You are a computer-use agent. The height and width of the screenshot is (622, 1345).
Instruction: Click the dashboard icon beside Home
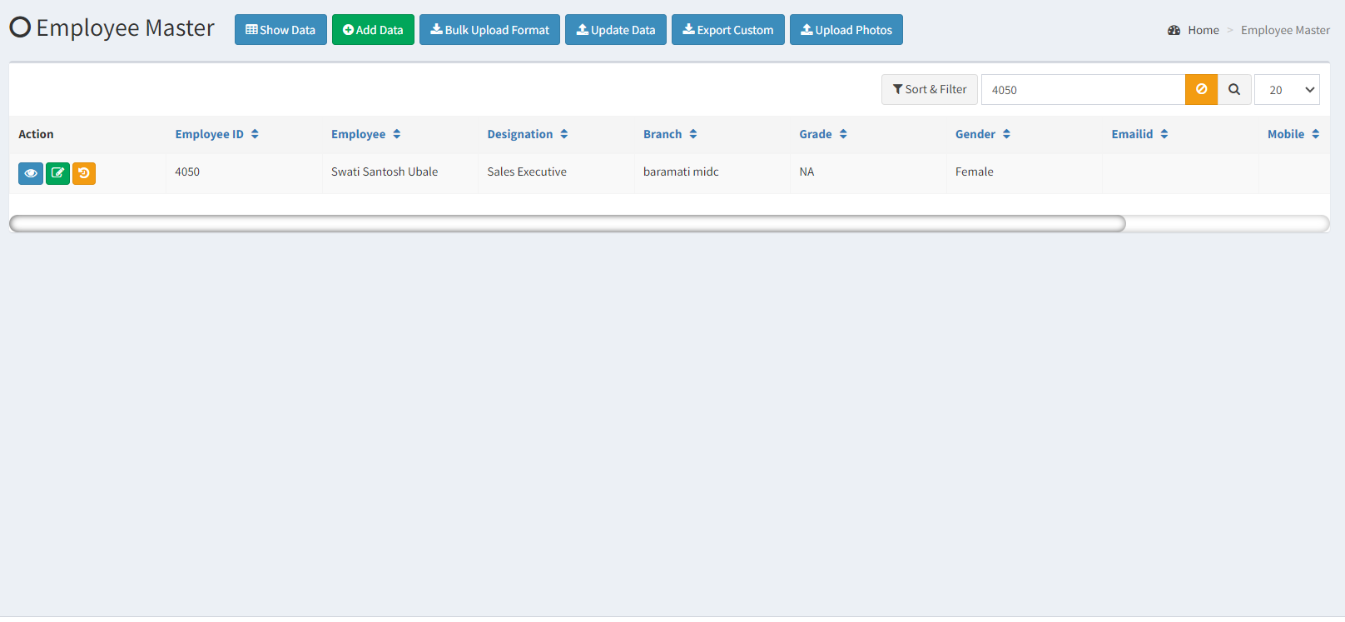tap(1174, 30)
